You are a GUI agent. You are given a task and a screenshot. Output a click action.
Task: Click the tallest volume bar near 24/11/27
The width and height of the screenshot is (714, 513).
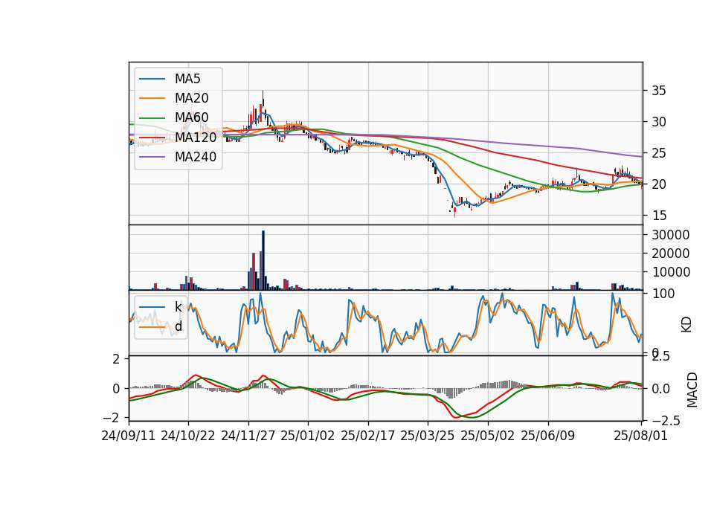[x=263, y=260]
